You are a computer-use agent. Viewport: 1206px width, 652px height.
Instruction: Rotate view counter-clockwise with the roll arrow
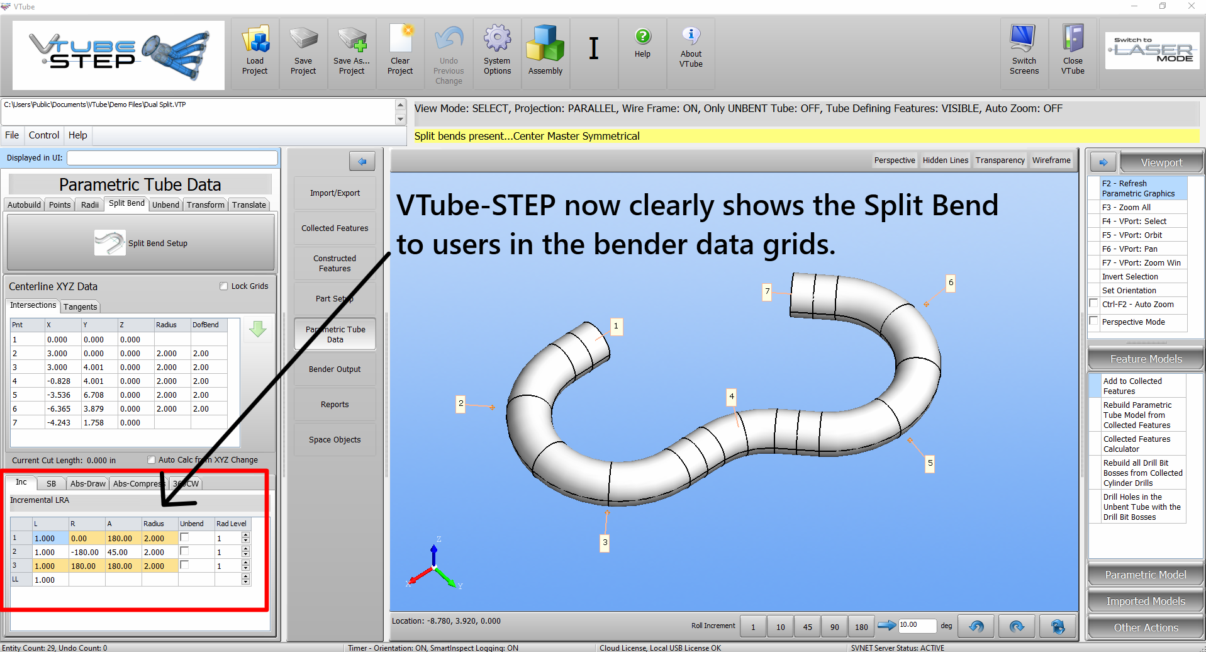976,626
